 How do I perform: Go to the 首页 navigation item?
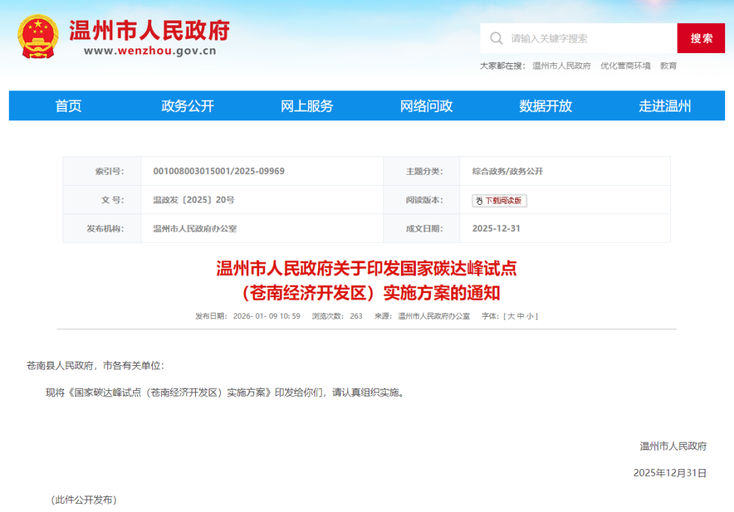coord(68,106)
